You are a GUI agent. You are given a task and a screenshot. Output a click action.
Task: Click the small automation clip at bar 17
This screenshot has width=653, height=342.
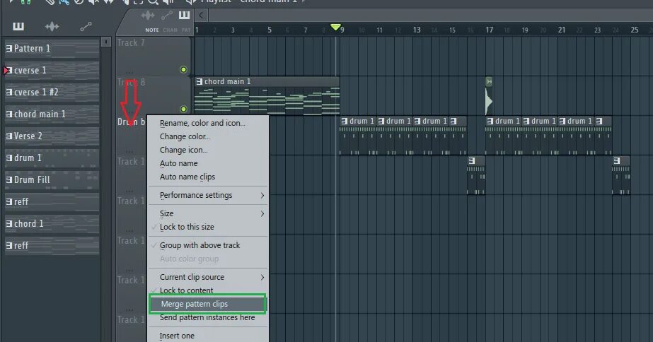489,95
